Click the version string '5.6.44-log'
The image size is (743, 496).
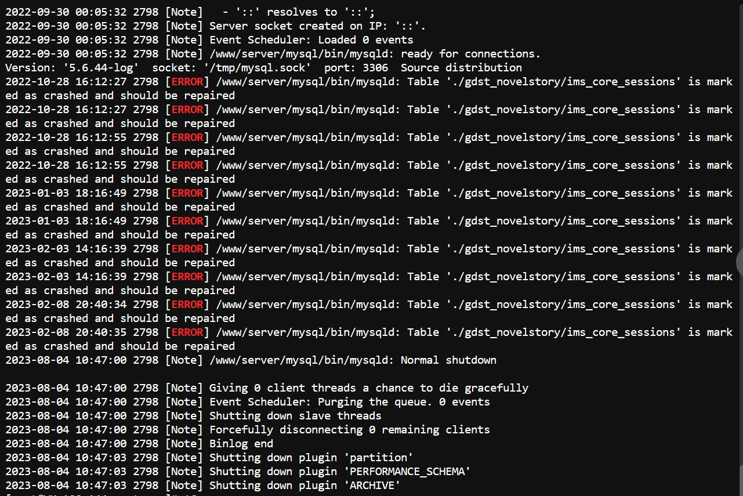point(101,67)
